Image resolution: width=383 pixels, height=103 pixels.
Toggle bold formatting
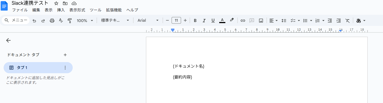[x=195, y=20]
